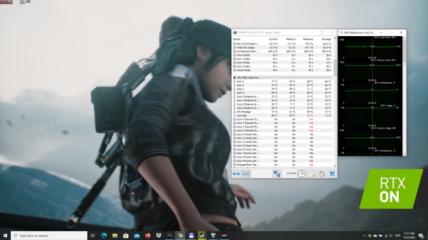Click the ENG language indicator in the tray
This screenshot has width=428, height=240.
click(x=398, y=236)
